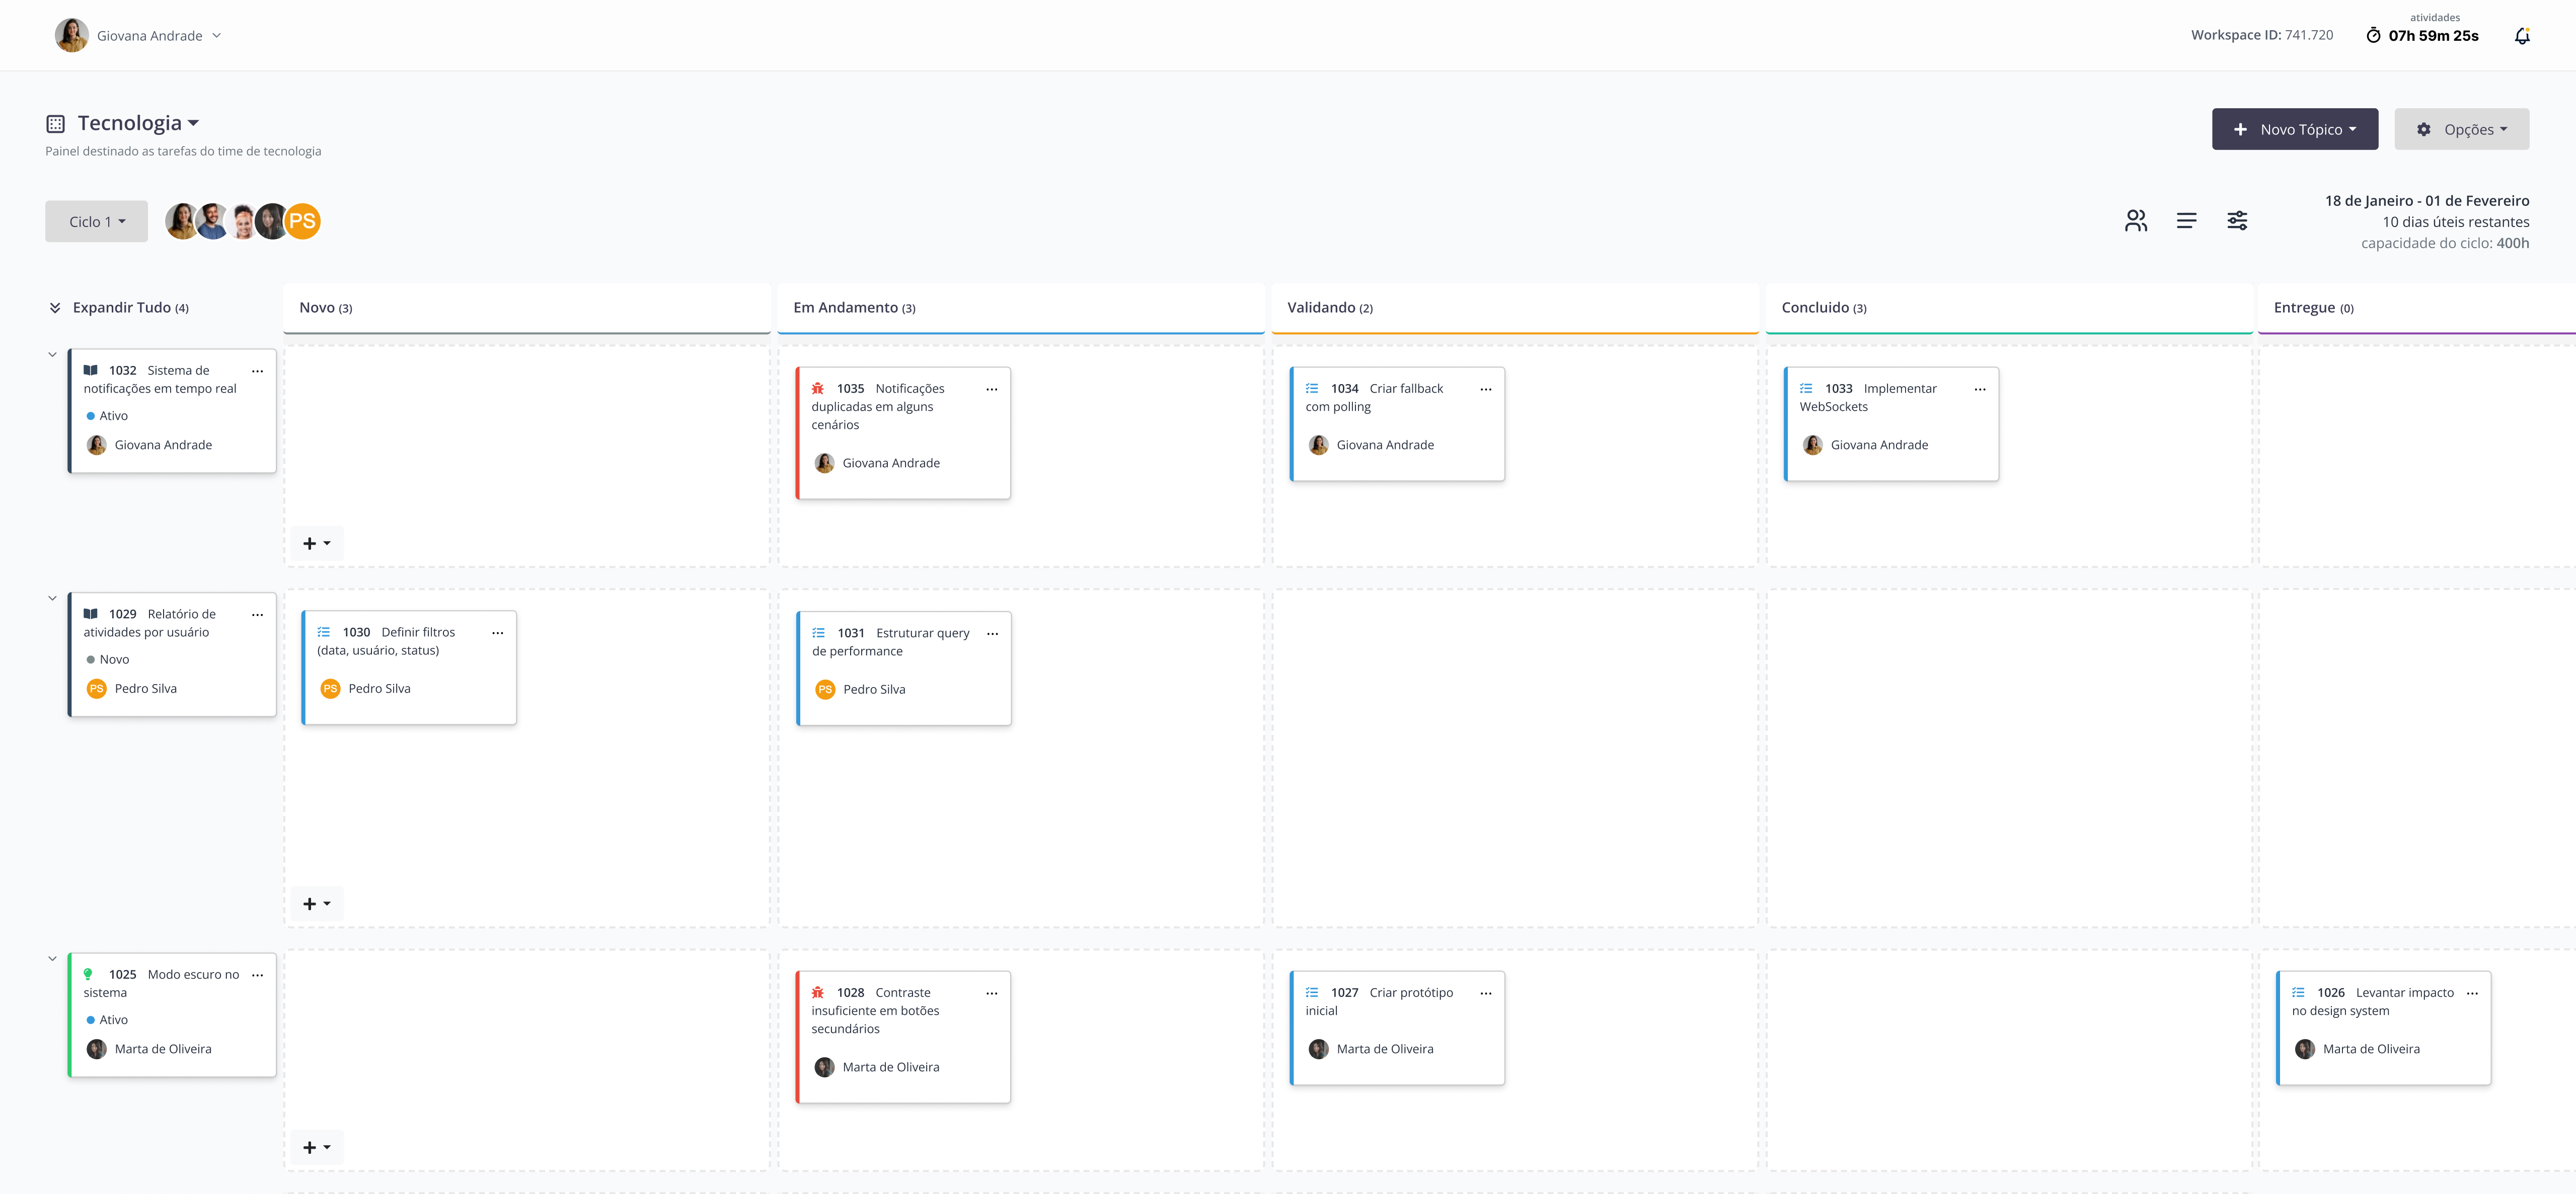
Task: Click the notifications bell icon
Action: [2521, 36]
